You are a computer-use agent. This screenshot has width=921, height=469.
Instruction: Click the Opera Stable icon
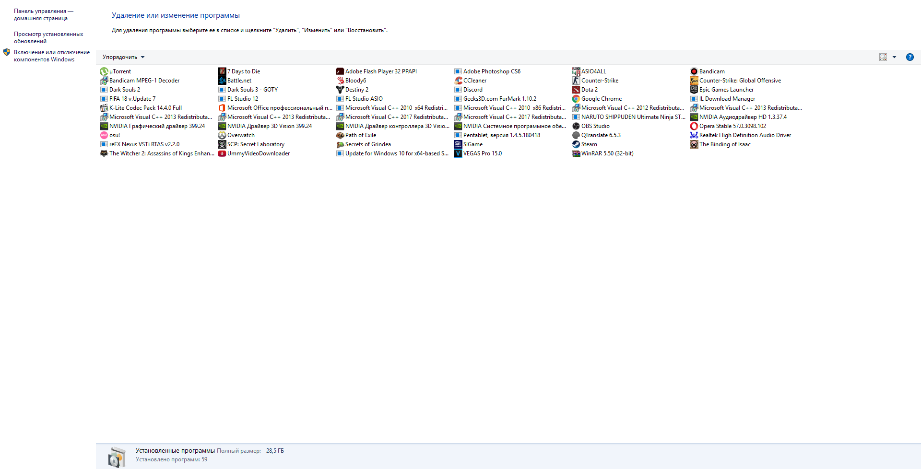[x=694, y=126]
